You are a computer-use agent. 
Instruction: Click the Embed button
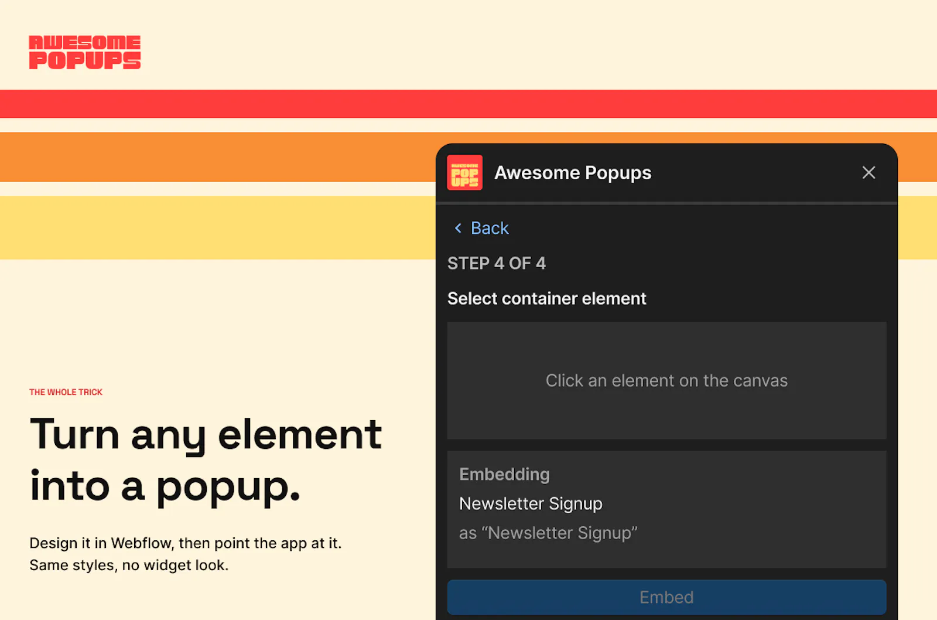coord(666,597)
